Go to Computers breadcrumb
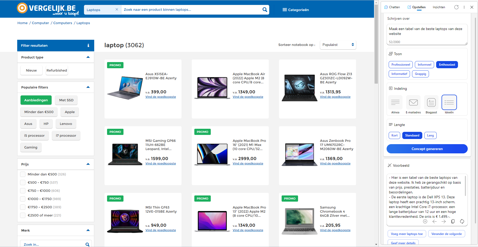 tap(63, 23)
